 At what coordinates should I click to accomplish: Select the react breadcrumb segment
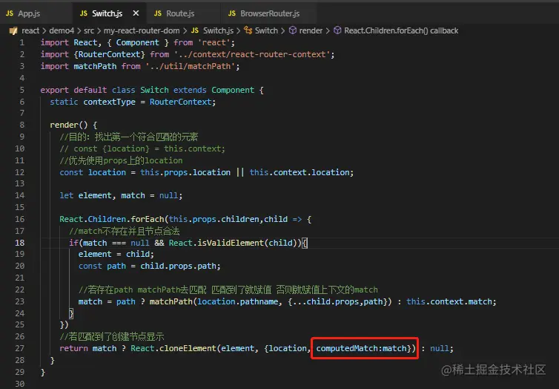[30, 30]
